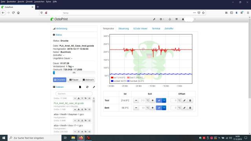Delete the PLA_Anet_A8_case_lid.gcode file
The width and height of the screenshot is (251, 141).
(x=82, y=109)
